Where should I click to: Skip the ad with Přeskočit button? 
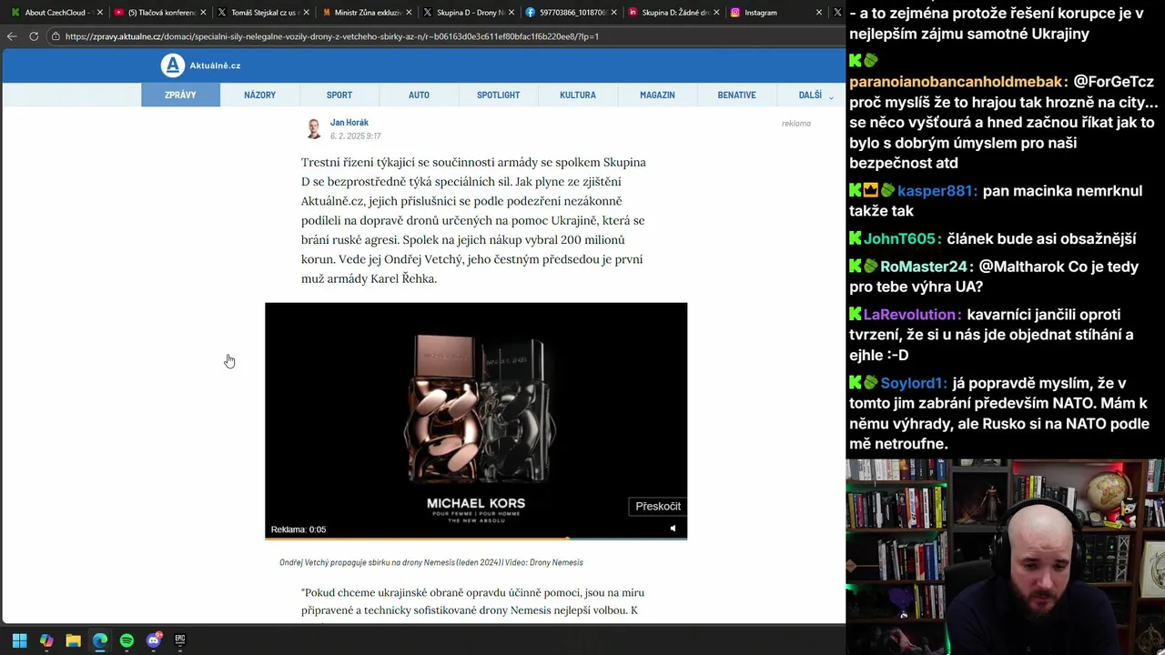click(x=657, y=506)
